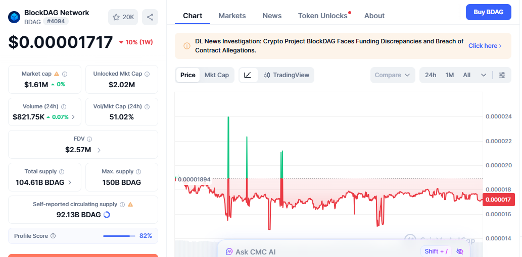
Task: Expand FDV details chevron
Action: (99, 150)
